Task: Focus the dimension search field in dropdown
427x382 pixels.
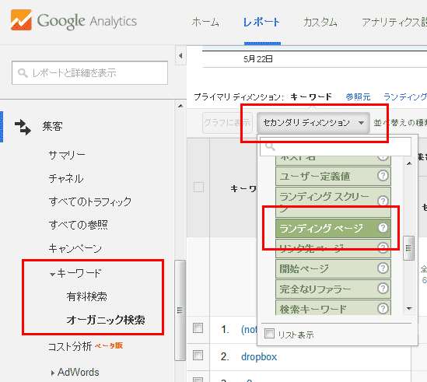Action: tap(335, 146)
